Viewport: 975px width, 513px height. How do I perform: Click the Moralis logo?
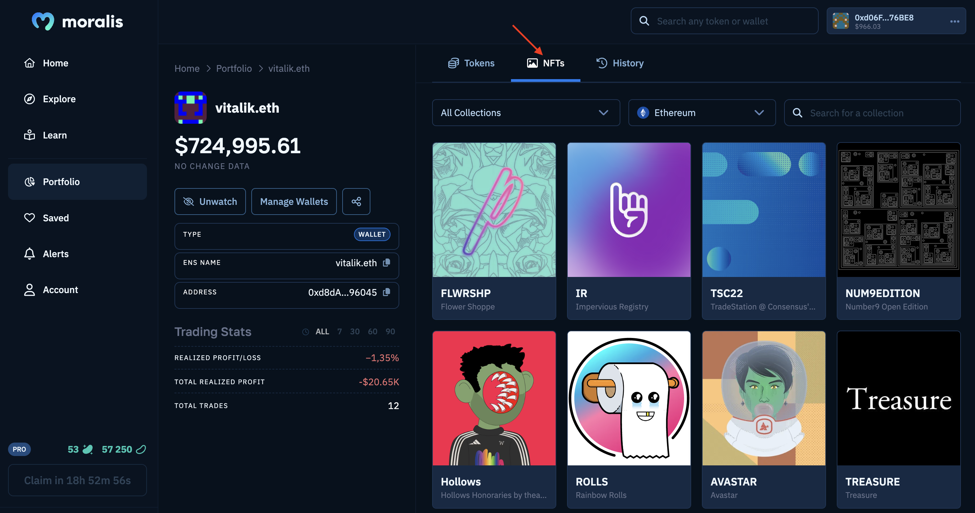tap(78, 21)
